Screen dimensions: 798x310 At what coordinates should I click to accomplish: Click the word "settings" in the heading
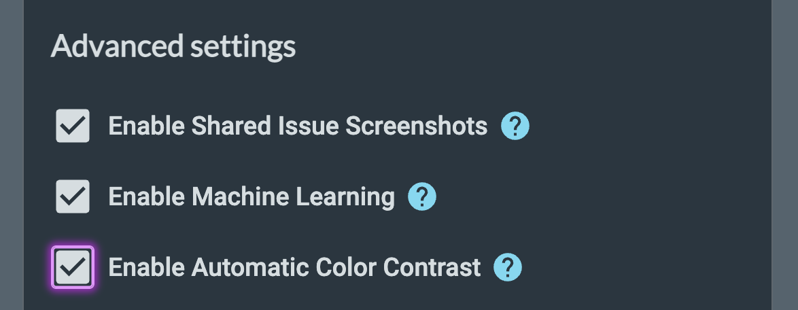click(241, 47)
